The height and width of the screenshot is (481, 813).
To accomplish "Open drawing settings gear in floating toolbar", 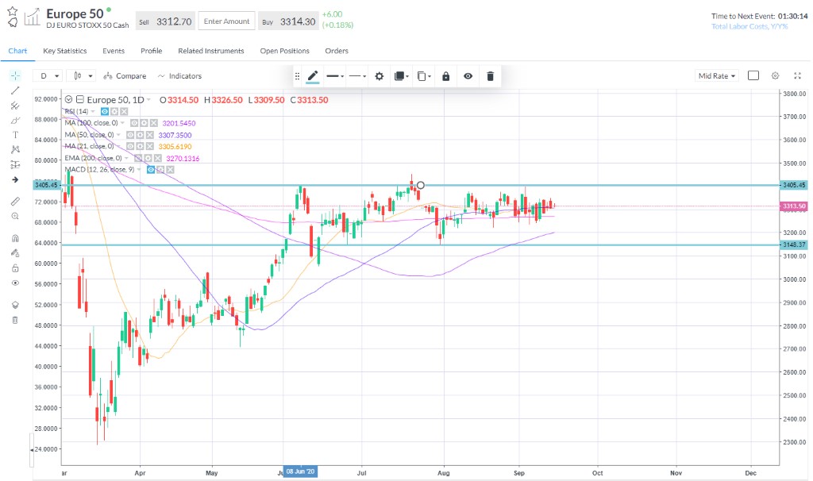I will tap(379, 76).
